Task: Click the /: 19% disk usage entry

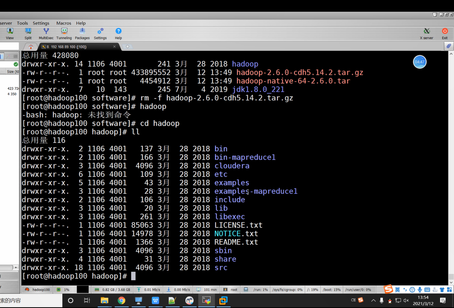Action: [312, 289]
